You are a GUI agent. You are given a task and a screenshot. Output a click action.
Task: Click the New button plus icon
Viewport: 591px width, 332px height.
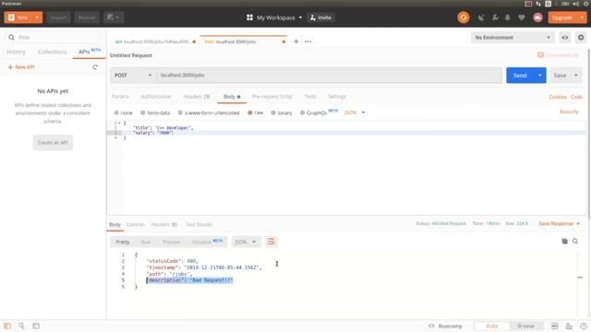point(11,18)
